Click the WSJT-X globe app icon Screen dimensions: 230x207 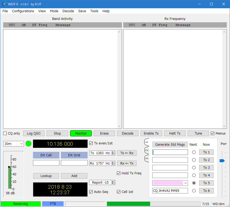5,4
